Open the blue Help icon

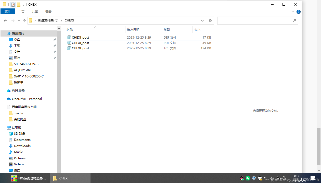coord(299,12)
